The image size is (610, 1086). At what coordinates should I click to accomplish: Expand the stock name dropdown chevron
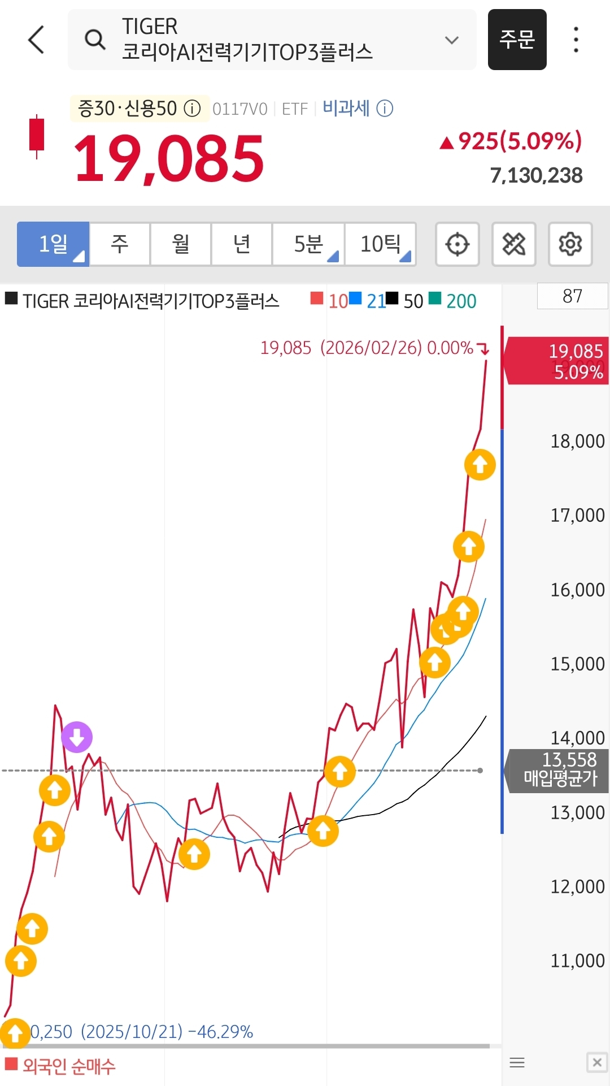click(451, 40)
